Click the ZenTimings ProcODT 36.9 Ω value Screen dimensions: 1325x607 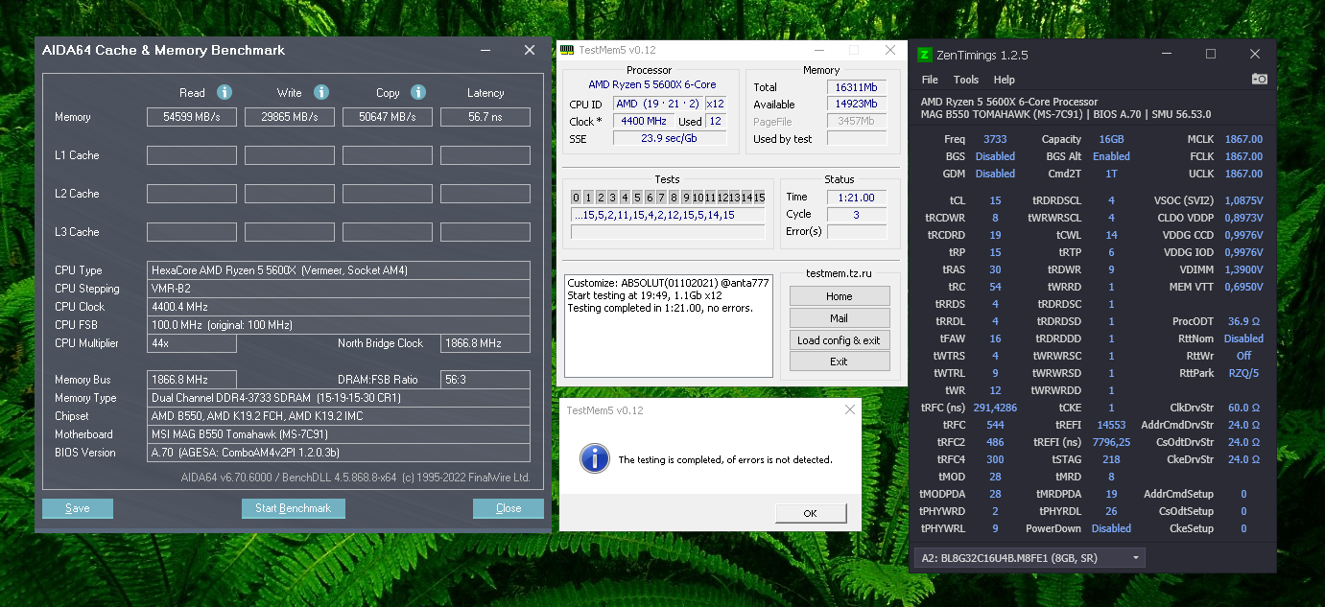point(1243,321)
